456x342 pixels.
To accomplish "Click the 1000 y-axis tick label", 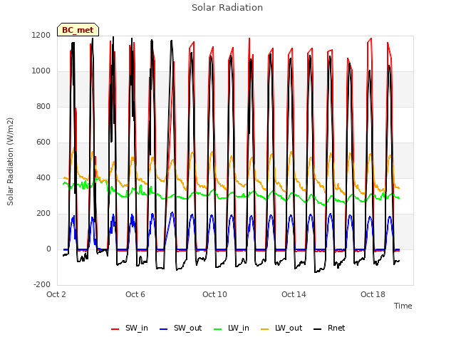I will click(41, 71).
